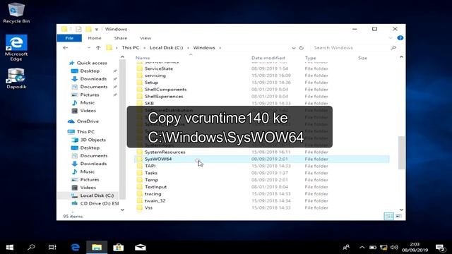This screenshot has width=452, height=254.
Task: Open Task View on the taskbar
Action: point(52,248)
